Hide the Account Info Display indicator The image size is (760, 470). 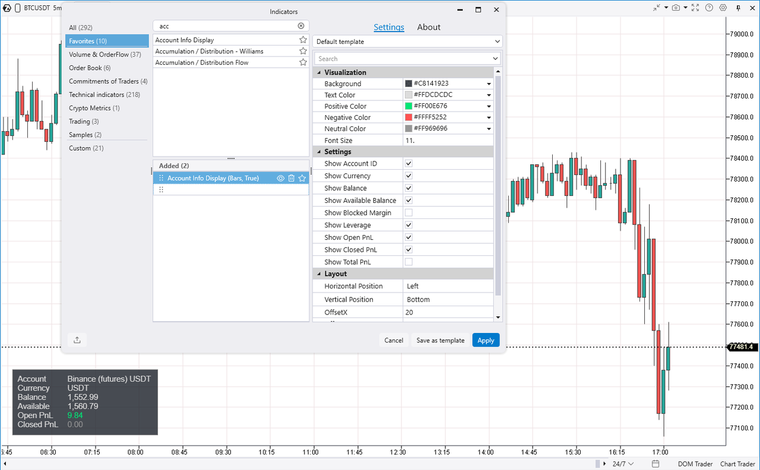pos(280,178)
